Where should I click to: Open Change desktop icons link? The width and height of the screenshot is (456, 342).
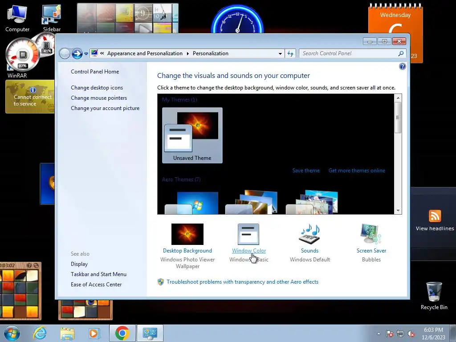coord(97,88)
